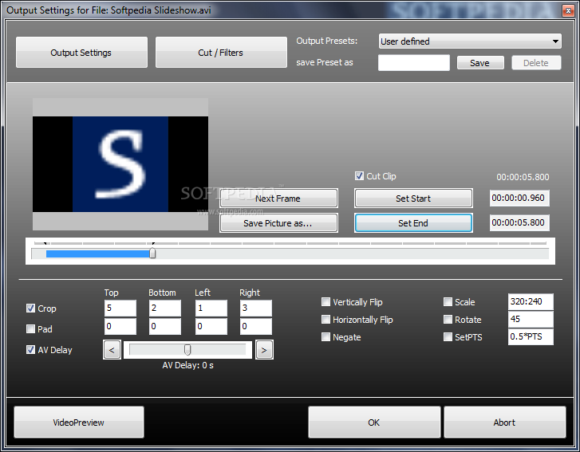
Task: Confirm settings with OK
Action: click(374, 423)
